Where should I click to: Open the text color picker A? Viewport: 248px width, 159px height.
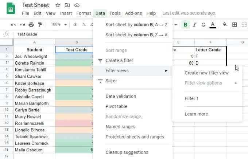(x=213, y=25)
